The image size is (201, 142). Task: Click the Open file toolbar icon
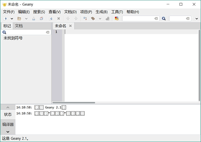(x=19, y=19)
